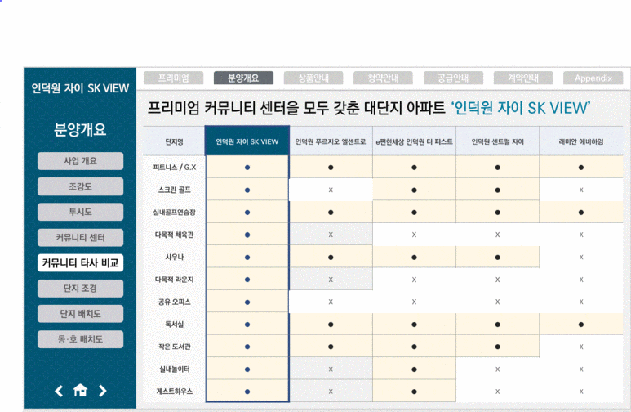Select the 커뮤니티 타사 비교 sidebar button
Viewport: 631px width, 412px height.
[81, 263]
